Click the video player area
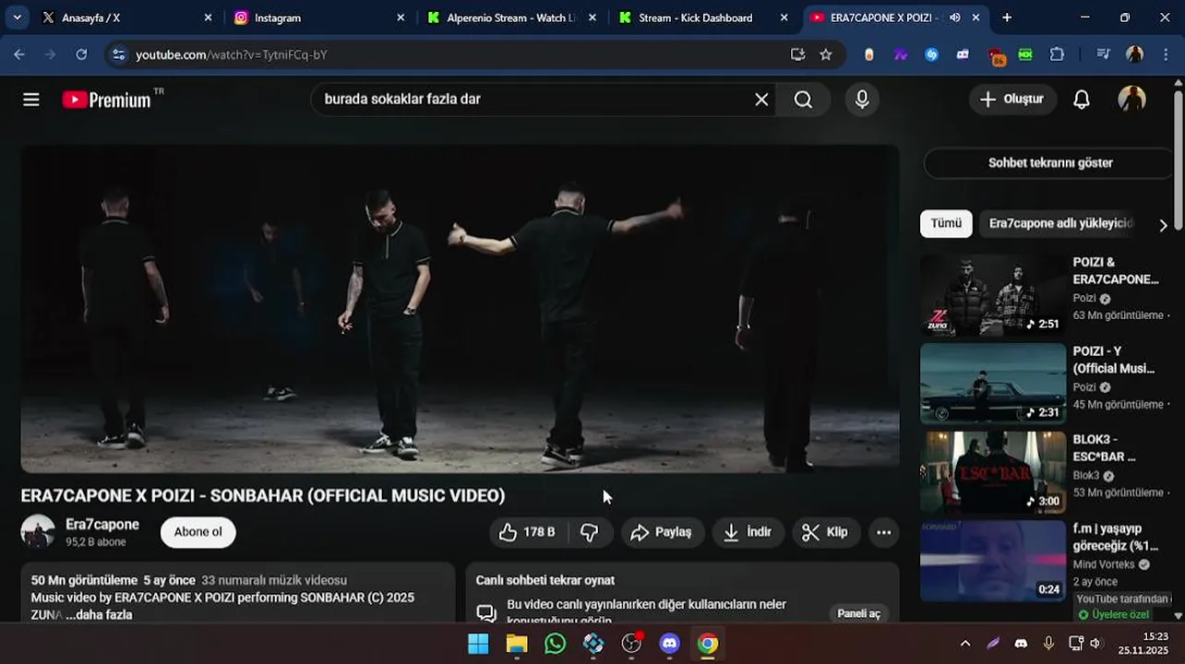 (460, 309)
